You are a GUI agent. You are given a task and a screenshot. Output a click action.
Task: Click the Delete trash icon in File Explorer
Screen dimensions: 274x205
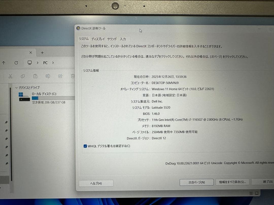click(73, 76)
